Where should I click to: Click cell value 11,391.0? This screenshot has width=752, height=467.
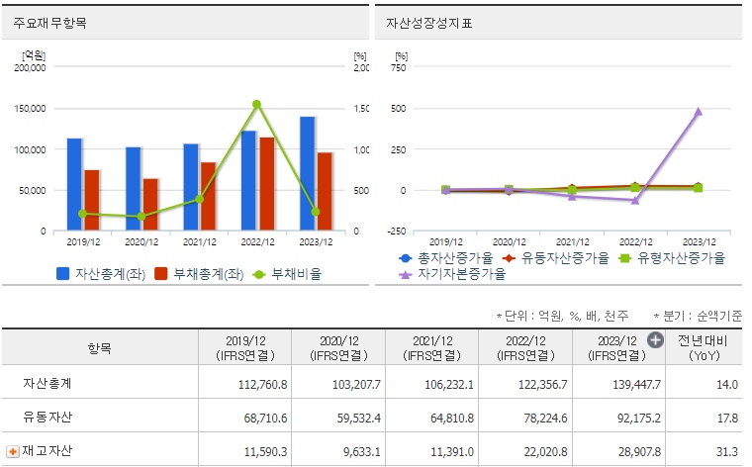coord(452,451)
